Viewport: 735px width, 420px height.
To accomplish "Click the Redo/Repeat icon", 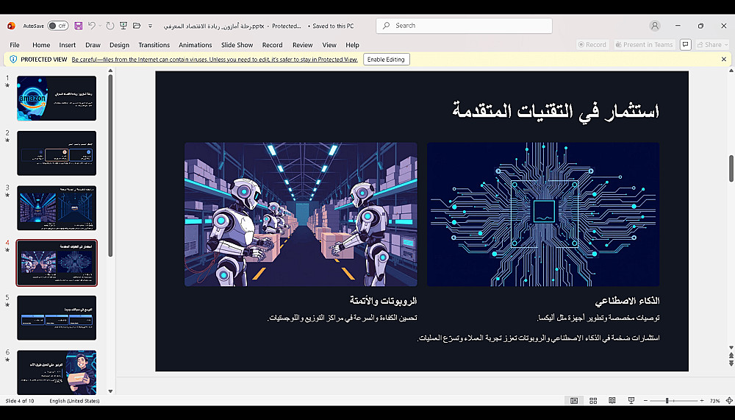I will click(110, 26).
